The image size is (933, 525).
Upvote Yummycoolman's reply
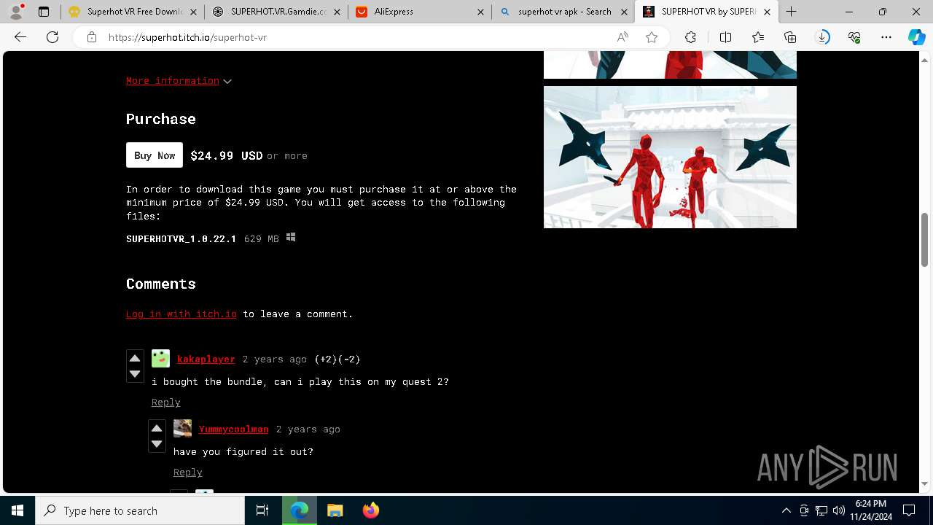coord(157,428)
